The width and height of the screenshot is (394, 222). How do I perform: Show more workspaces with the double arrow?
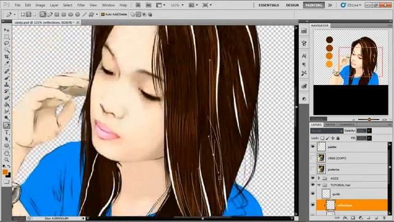(x=330, y=5)
